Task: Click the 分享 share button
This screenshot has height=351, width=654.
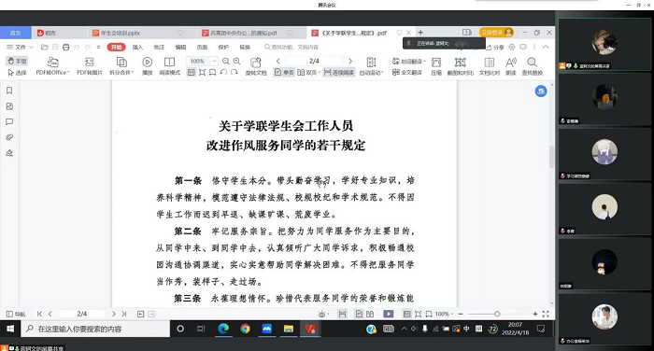Action: [x=495, y=47]
